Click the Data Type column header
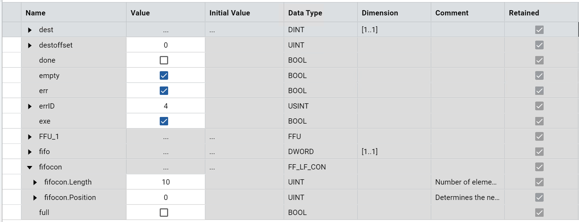This screenshot has height=222, width=579. [x=305, y=13]
